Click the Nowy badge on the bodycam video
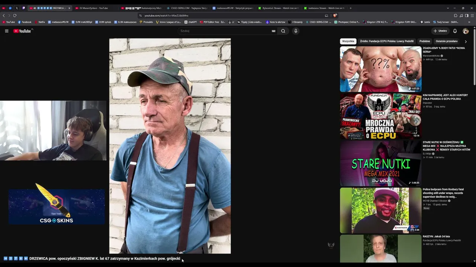The width and height of the screenshot is (476, 267). point(426,208)
